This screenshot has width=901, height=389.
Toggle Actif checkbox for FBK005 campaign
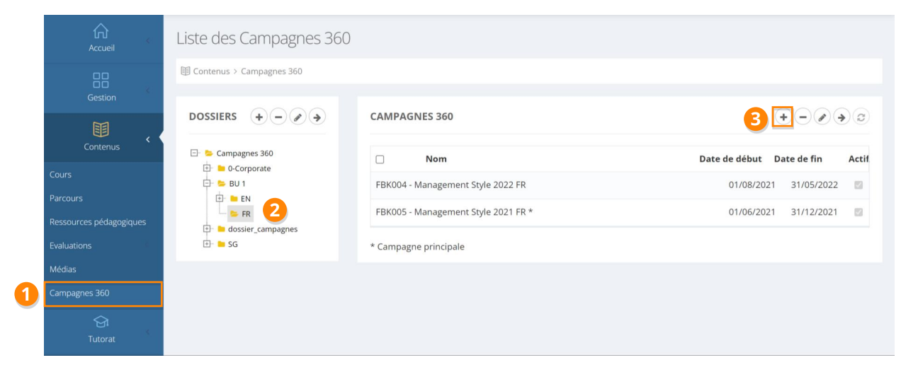[858, 212]
